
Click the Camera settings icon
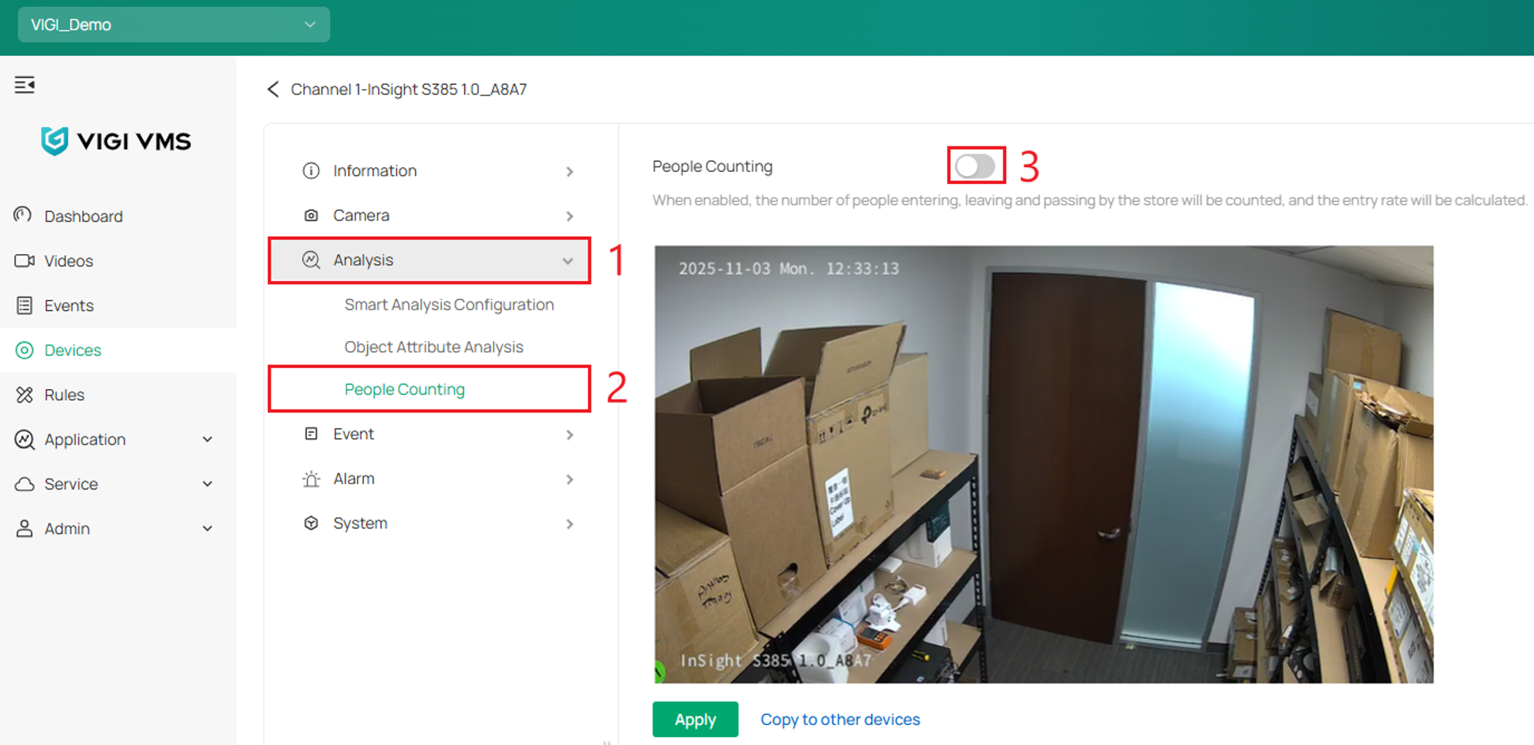tap(311, 216)
